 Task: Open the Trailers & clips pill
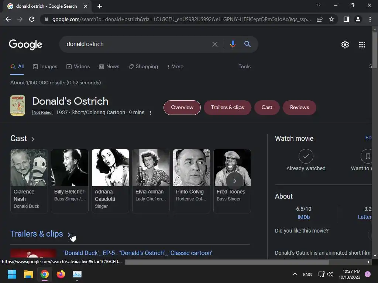click(x=227, y=108)
